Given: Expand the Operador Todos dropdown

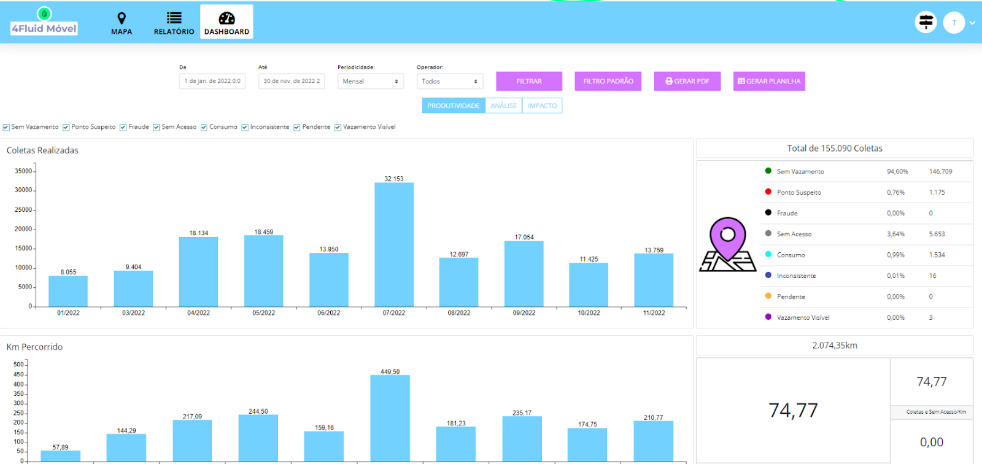Looking at the screenshot, I should (449, 81).
